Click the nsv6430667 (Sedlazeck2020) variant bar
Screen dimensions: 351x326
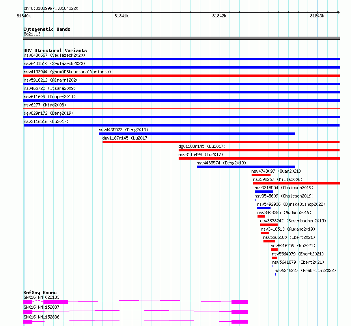point(181,59)
